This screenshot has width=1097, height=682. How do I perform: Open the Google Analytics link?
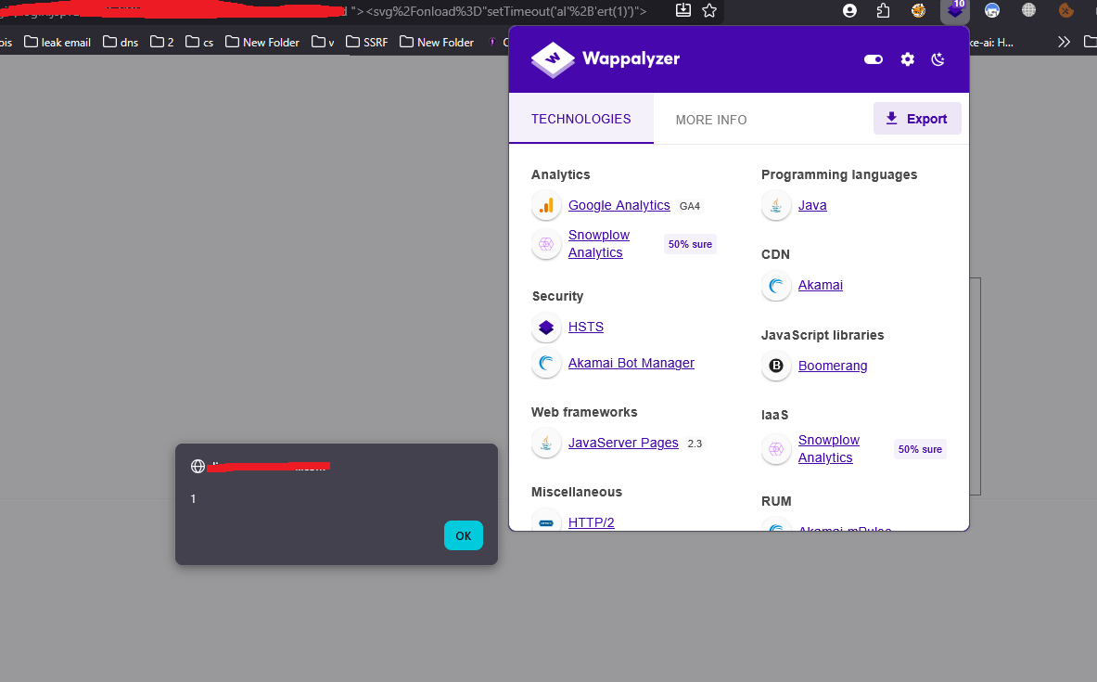coord(619,205)
